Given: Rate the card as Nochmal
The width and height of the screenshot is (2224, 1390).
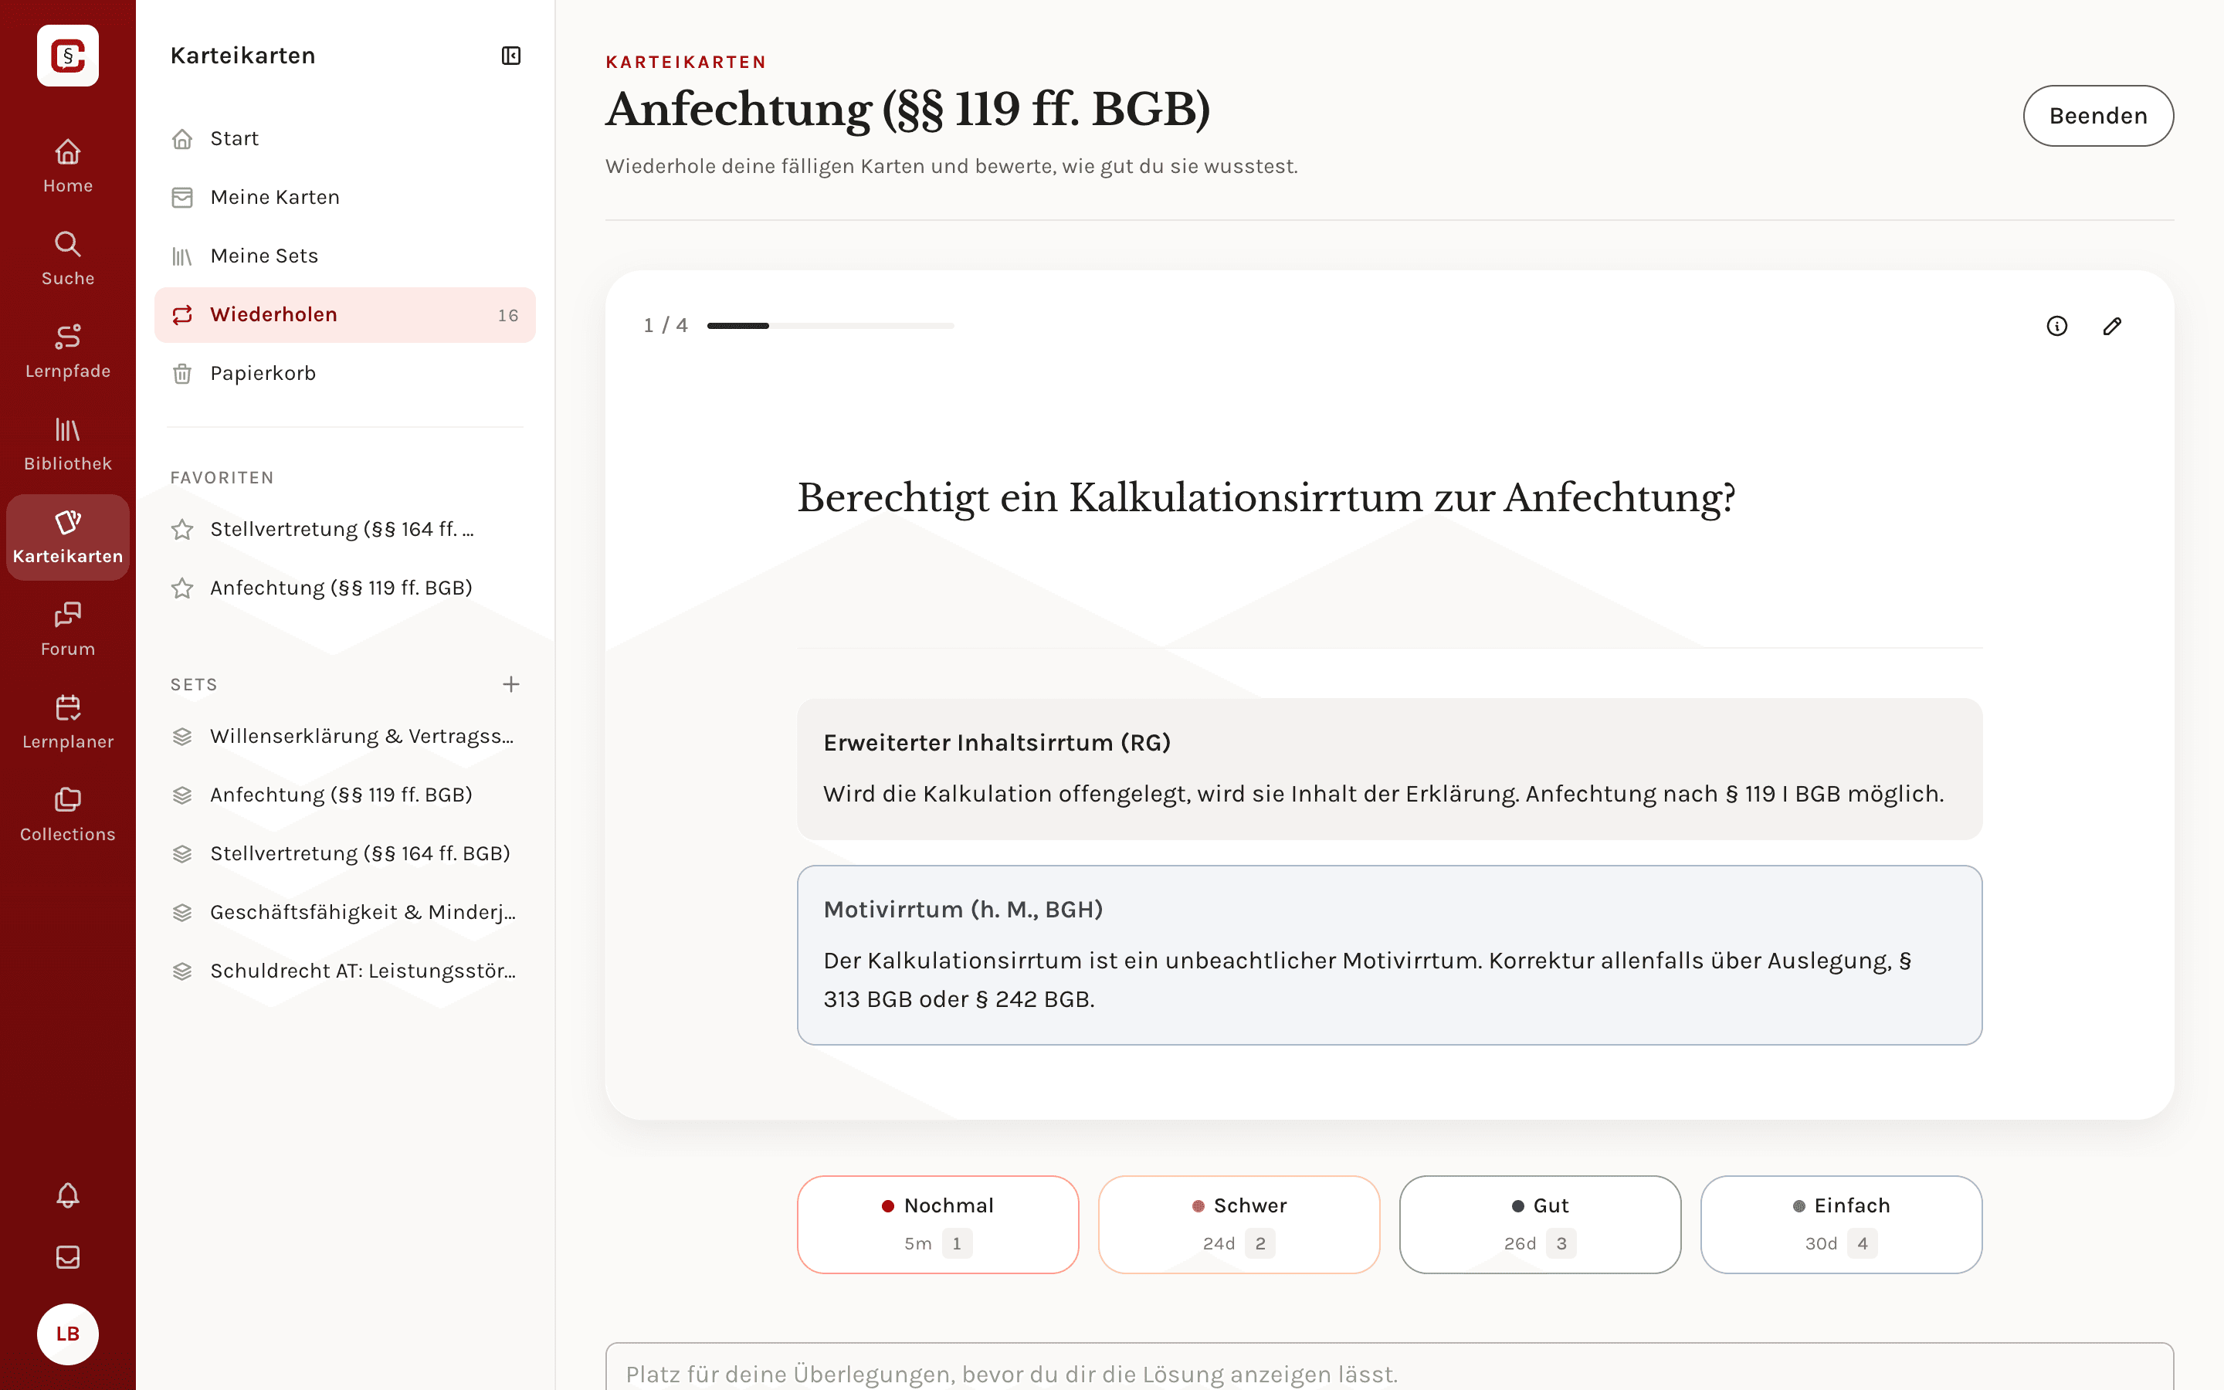Looking at the screenshot, I should click(937, 1224).
